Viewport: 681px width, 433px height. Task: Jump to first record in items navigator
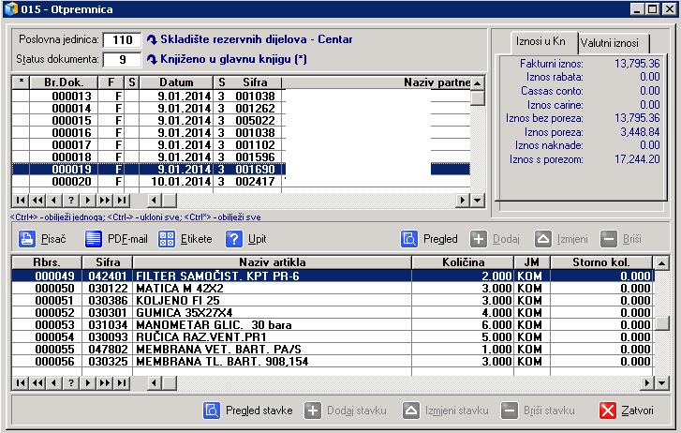click(x=20, y=383)
